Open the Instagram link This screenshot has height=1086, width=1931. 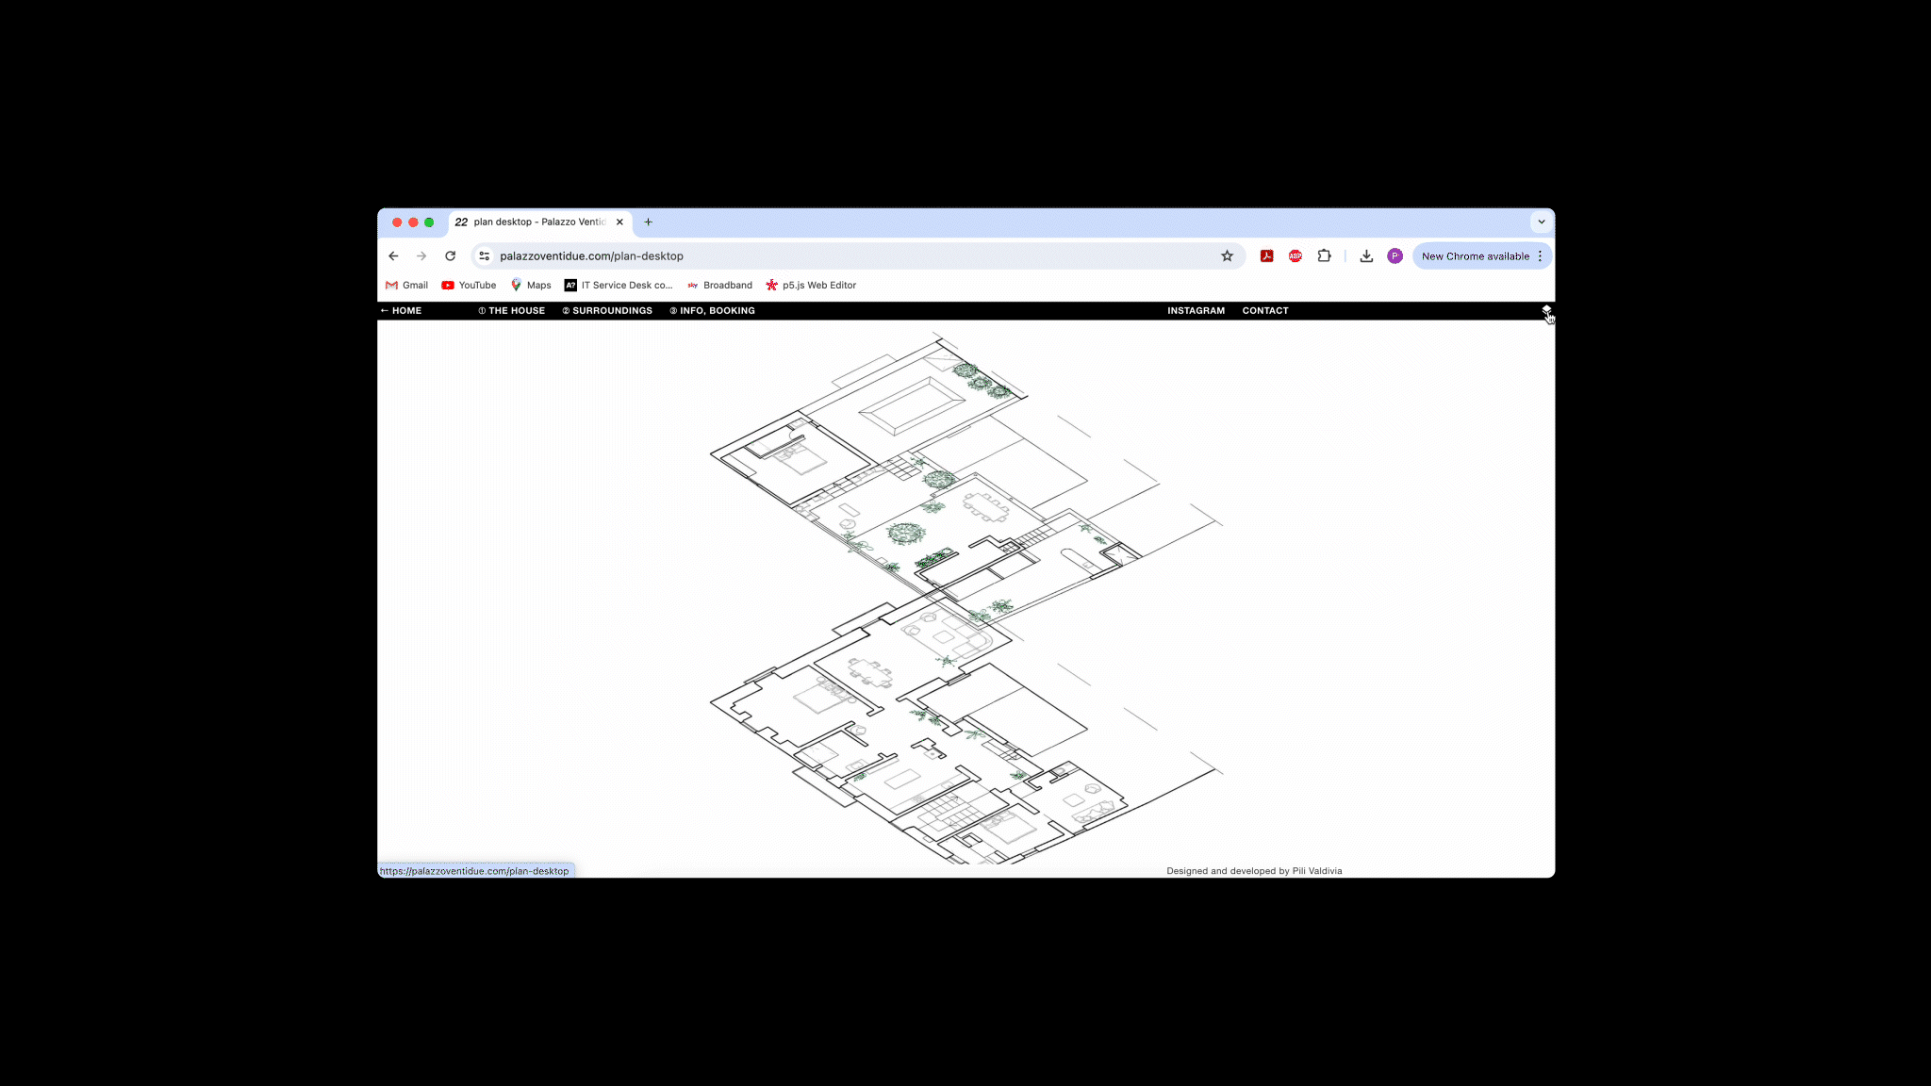point(1196,310)
